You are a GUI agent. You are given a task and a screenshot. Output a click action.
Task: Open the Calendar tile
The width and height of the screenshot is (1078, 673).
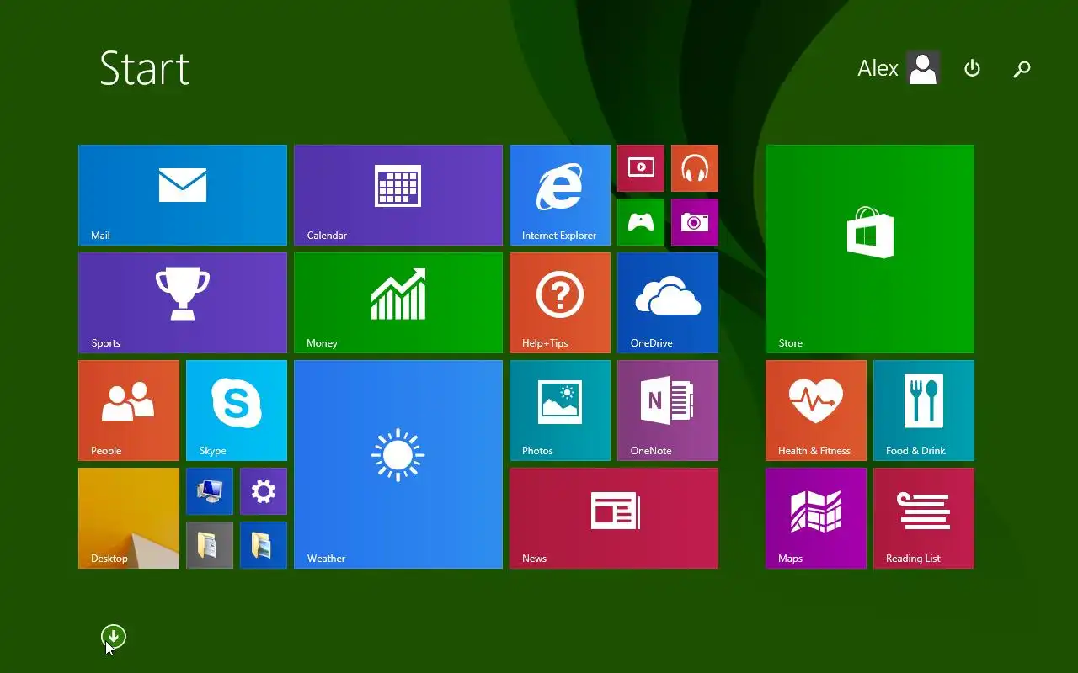pyautogui.click(x=398, y=195)
